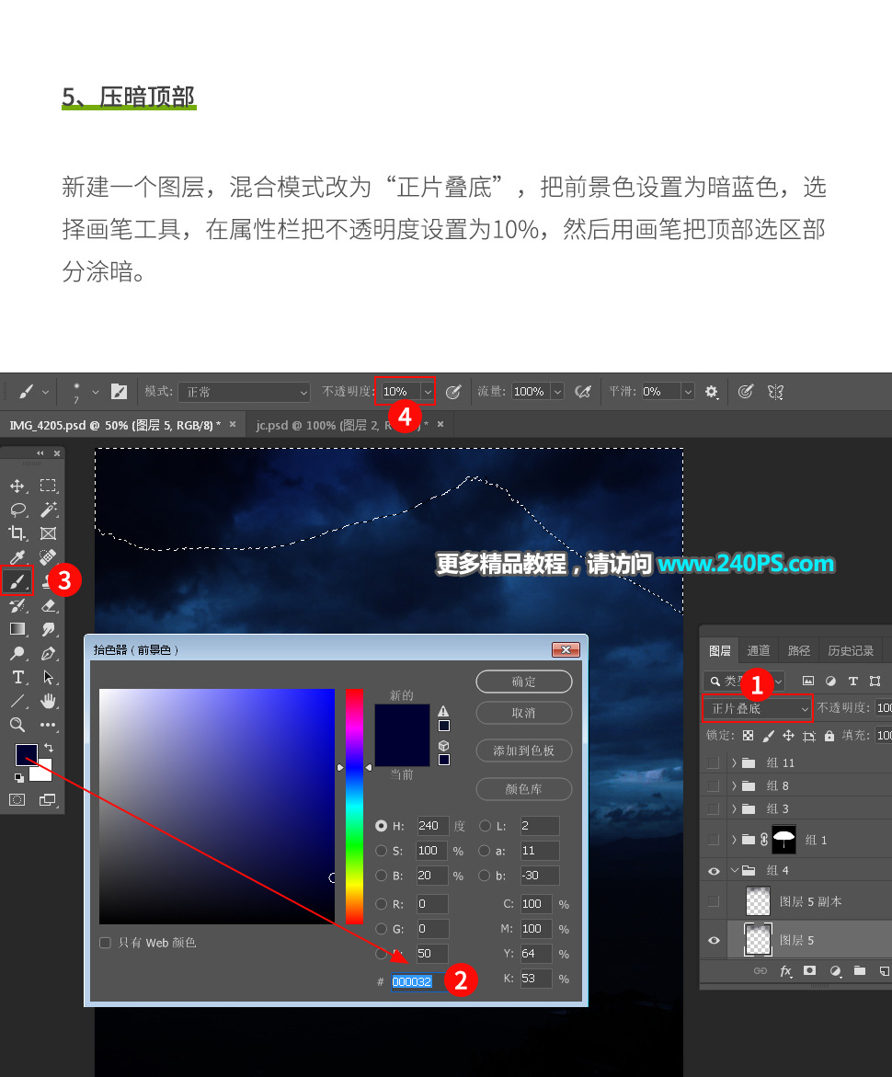Select the Crop tool
Viewport: 892px width, 1077px height.
click(x=19, y=532)
